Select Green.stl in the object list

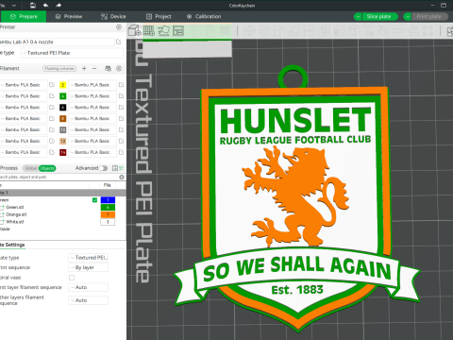(15, 207)
